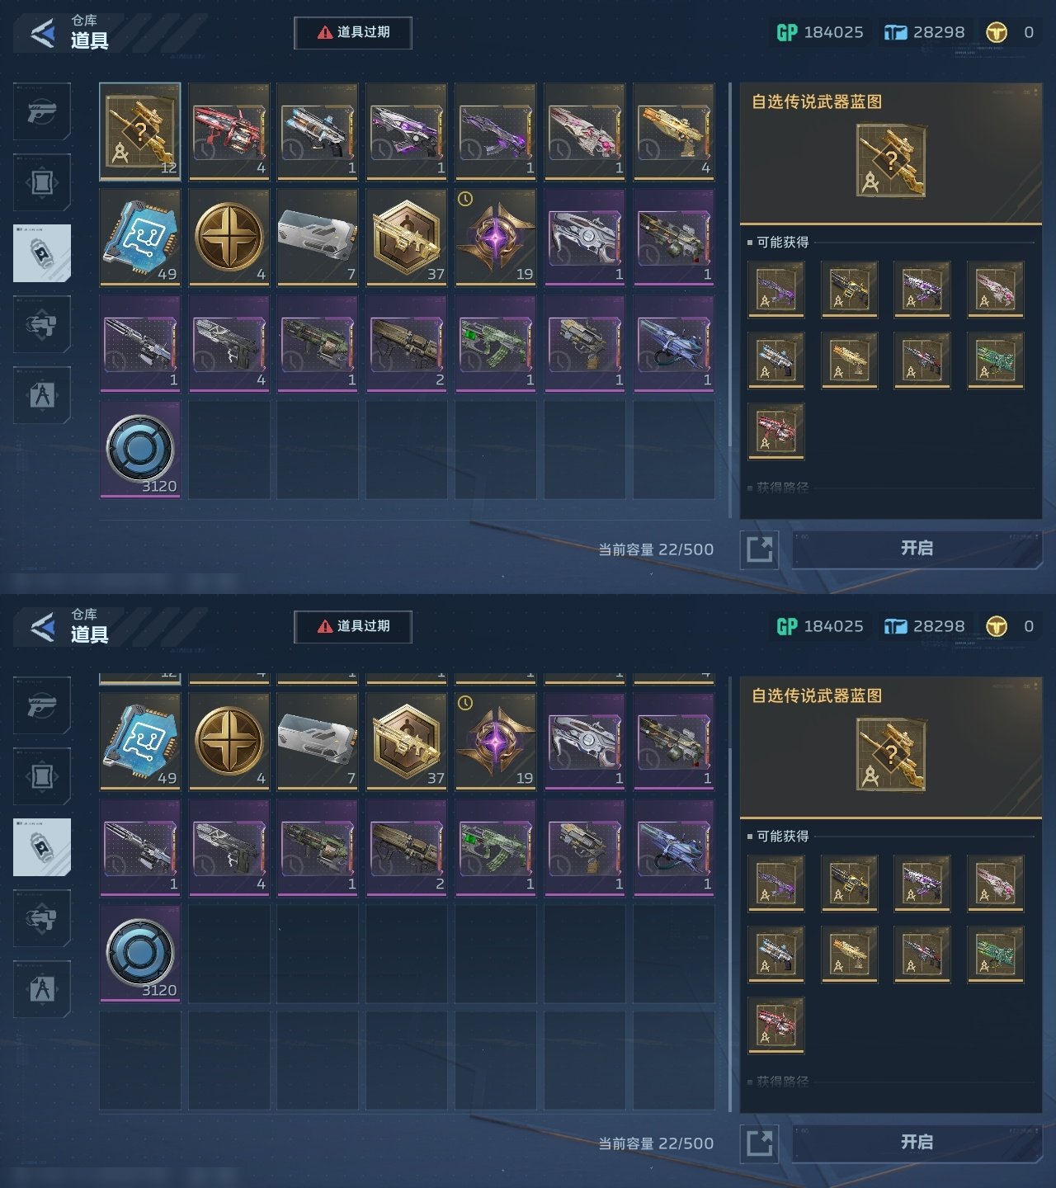Screen dimensions: 1056x1188
Task: Switch to pistol weapons tab in upper sidebar
Action: [42, 111]
